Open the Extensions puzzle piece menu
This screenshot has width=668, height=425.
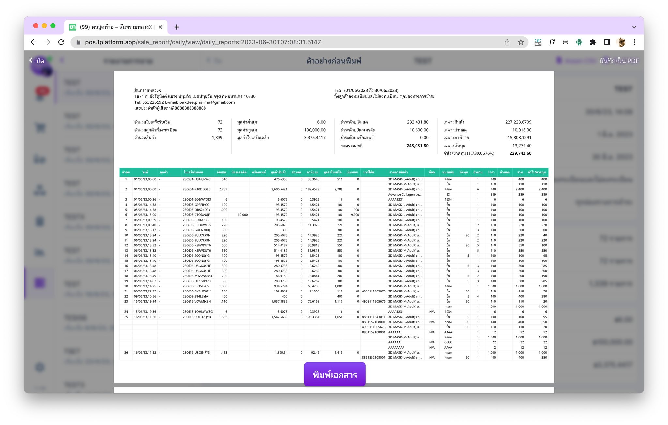point(593,42)
